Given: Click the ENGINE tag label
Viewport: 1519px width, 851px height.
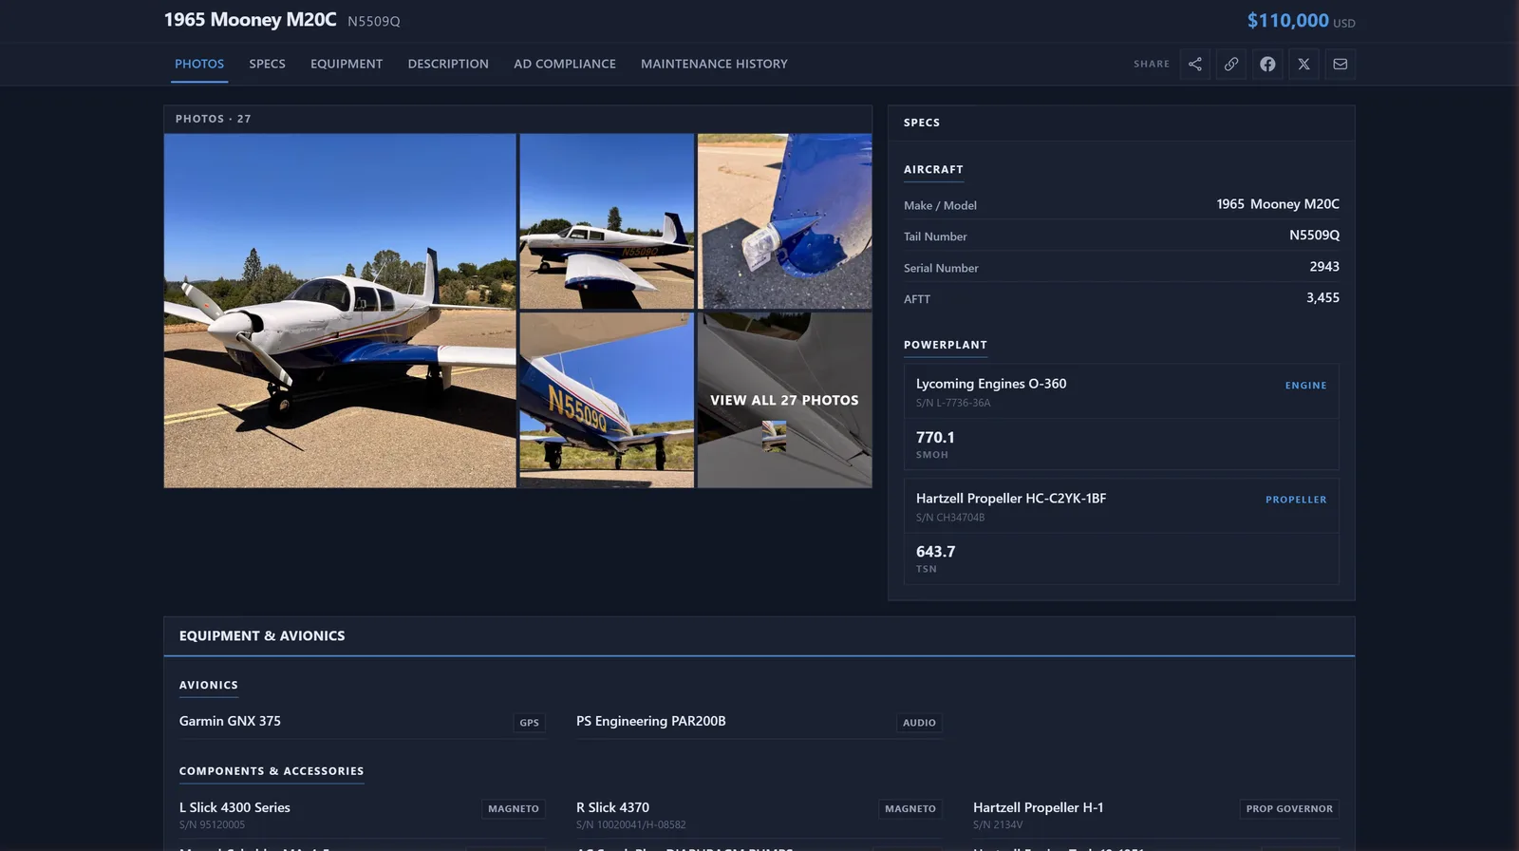Looking at the screenshot, I should (x=1305, y=386).
